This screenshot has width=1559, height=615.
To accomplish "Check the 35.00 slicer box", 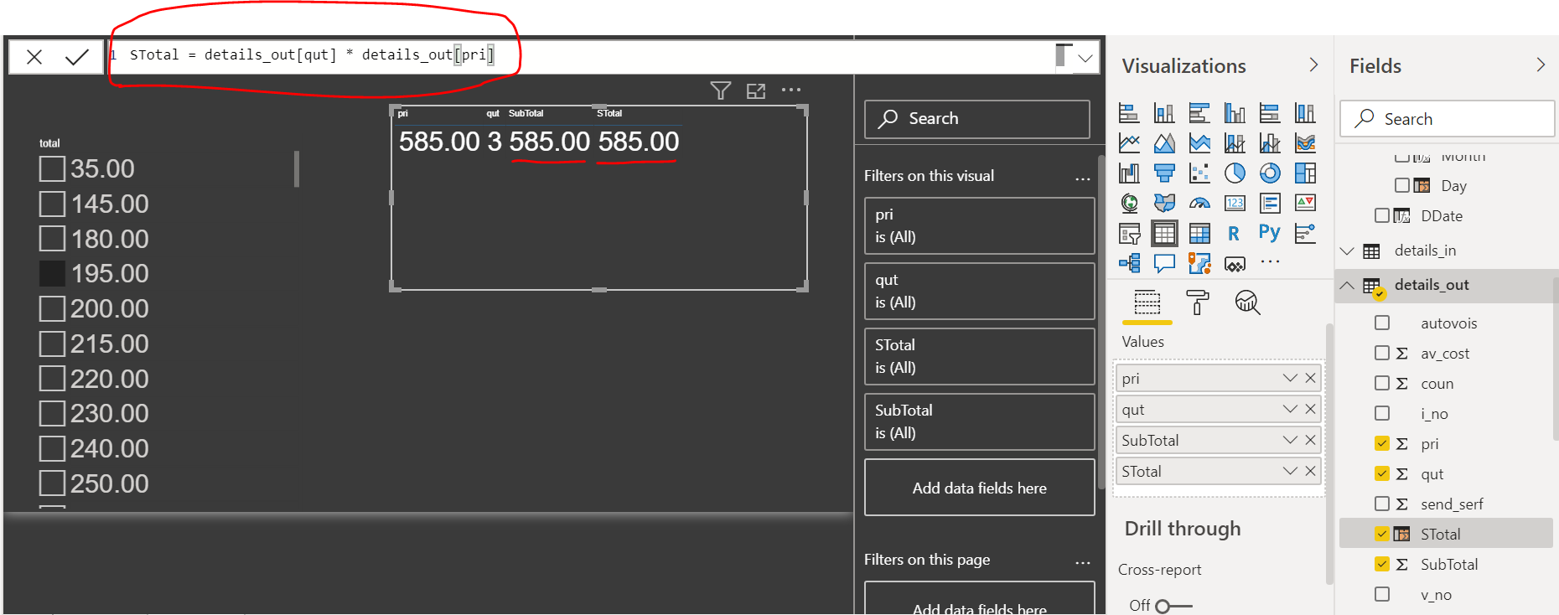I will pos(52,169).
